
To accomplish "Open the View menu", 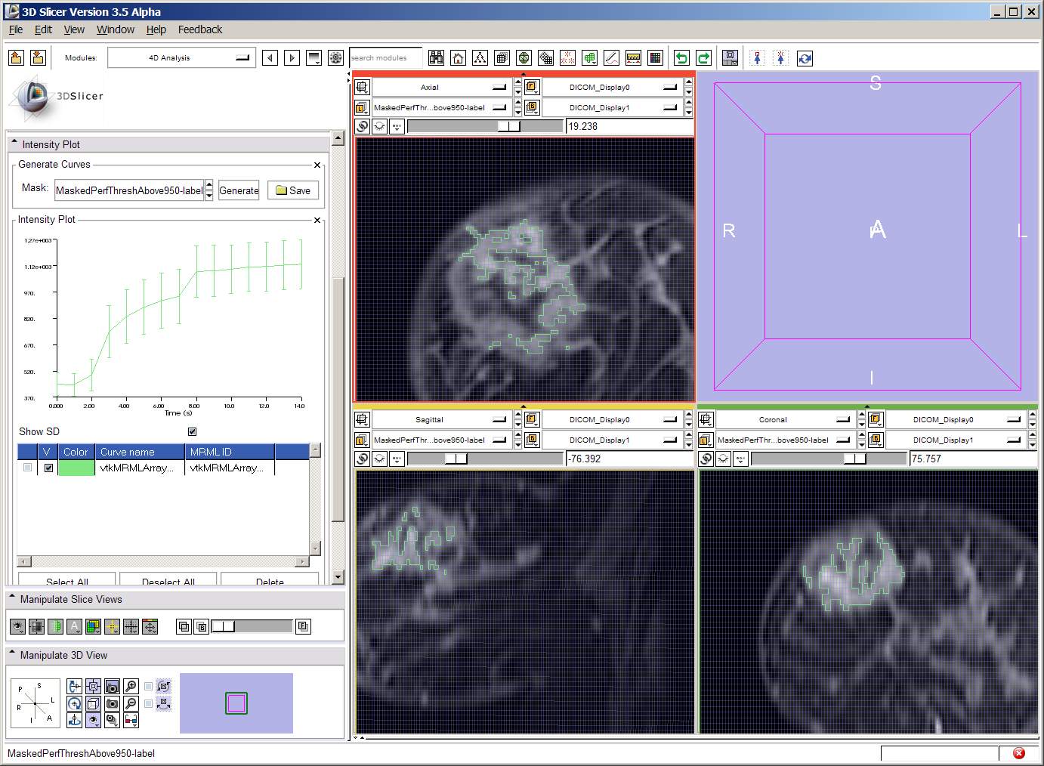I will [x=74, y=29].
